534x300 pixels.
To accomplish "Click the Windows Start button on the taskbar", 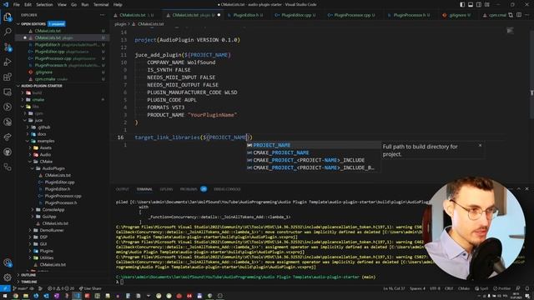I will 6,296.
